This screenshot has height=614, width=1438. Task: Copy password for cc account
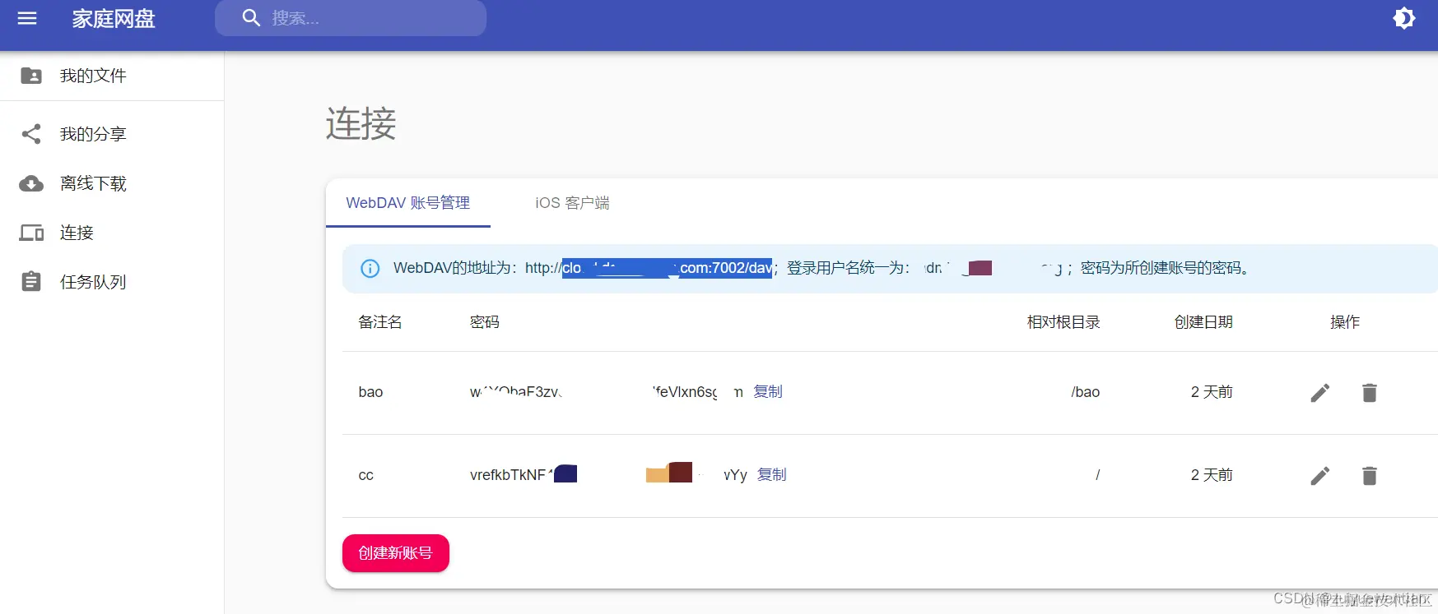click(771, 475)
